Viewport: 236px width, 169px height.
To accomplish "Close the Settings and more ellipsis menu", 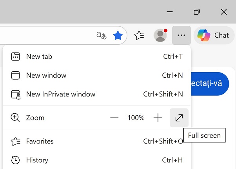I will 181,35.
